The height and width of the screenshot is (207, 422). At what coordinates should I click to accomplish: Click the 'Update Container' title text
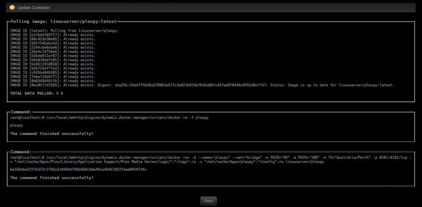(x=34, y=8)
